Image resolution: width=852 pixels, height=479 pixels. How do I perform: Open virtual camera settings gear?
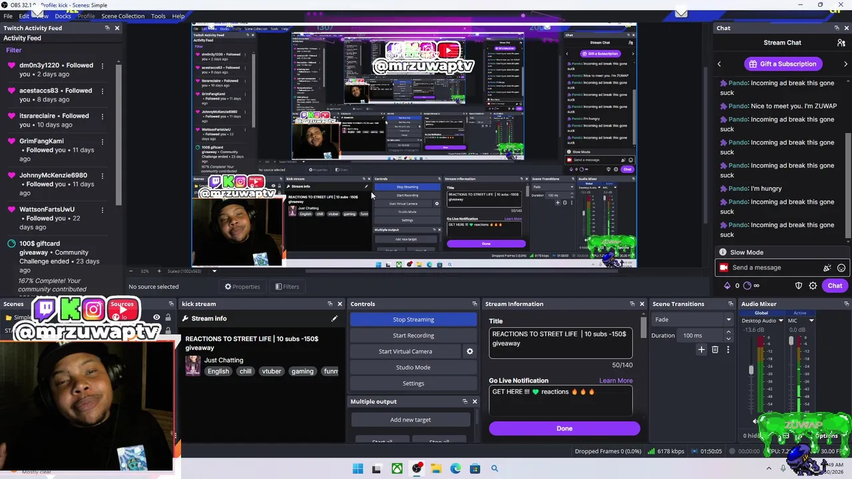[469, 351]
